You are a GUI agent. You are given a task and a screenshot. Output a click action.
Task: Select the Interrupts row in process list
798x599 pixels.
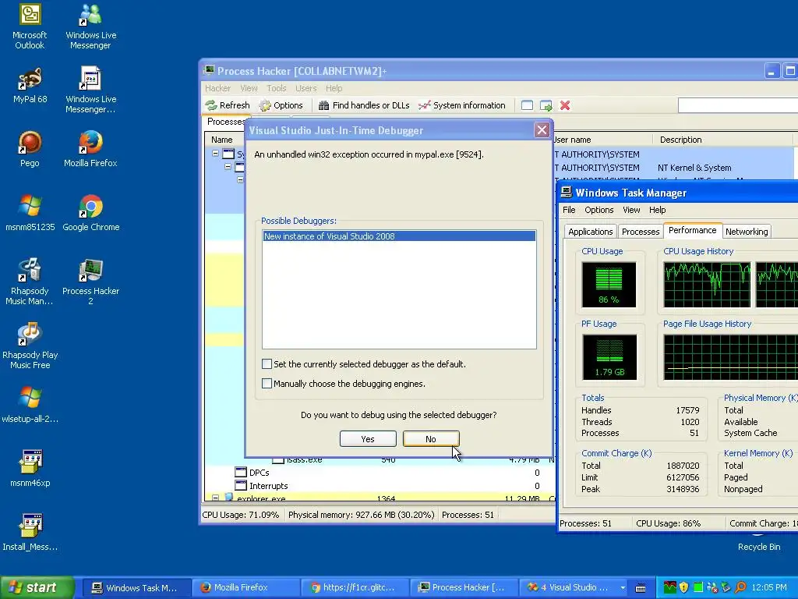click(380, 485)
